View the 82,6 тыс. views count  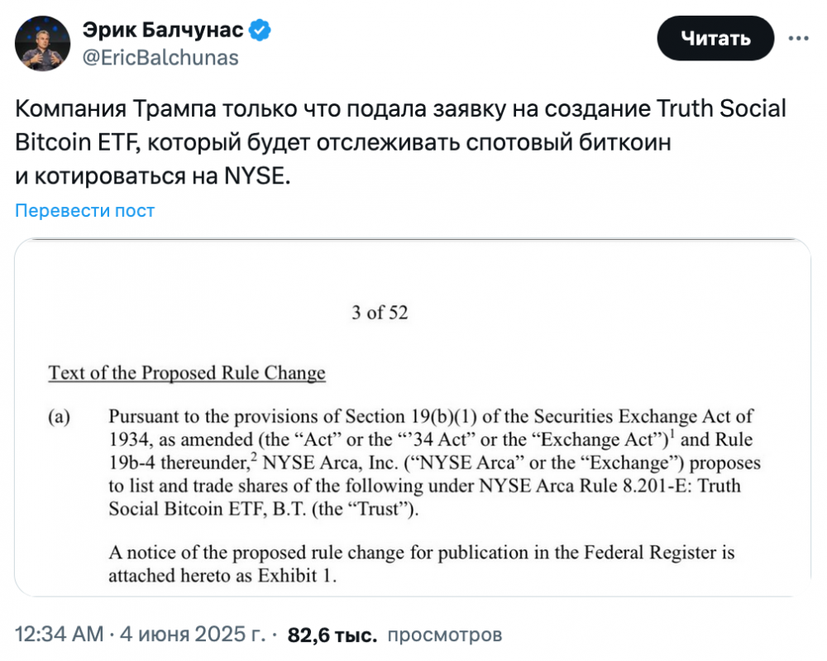pos(332,635)
